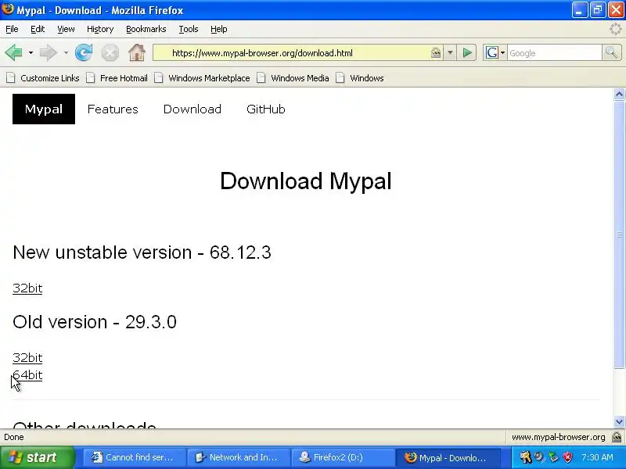The width and height of the screenshot is (626, 469).
Task: Click the status bar lock icon
Action: click(x=617, y=437)
